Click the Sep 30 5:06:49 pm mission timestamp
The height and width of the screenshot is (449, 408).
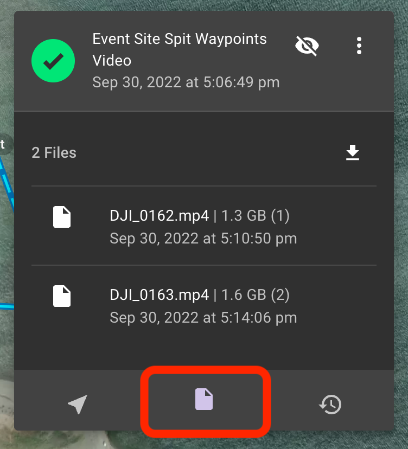tap(186, 82)
